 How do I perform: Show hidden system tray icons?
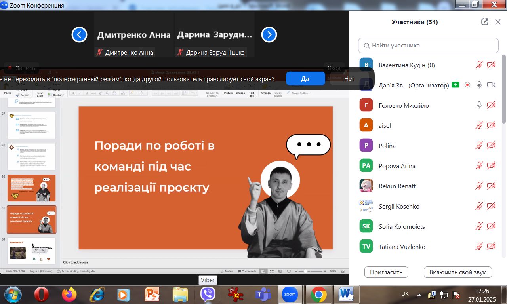[419, 295]
